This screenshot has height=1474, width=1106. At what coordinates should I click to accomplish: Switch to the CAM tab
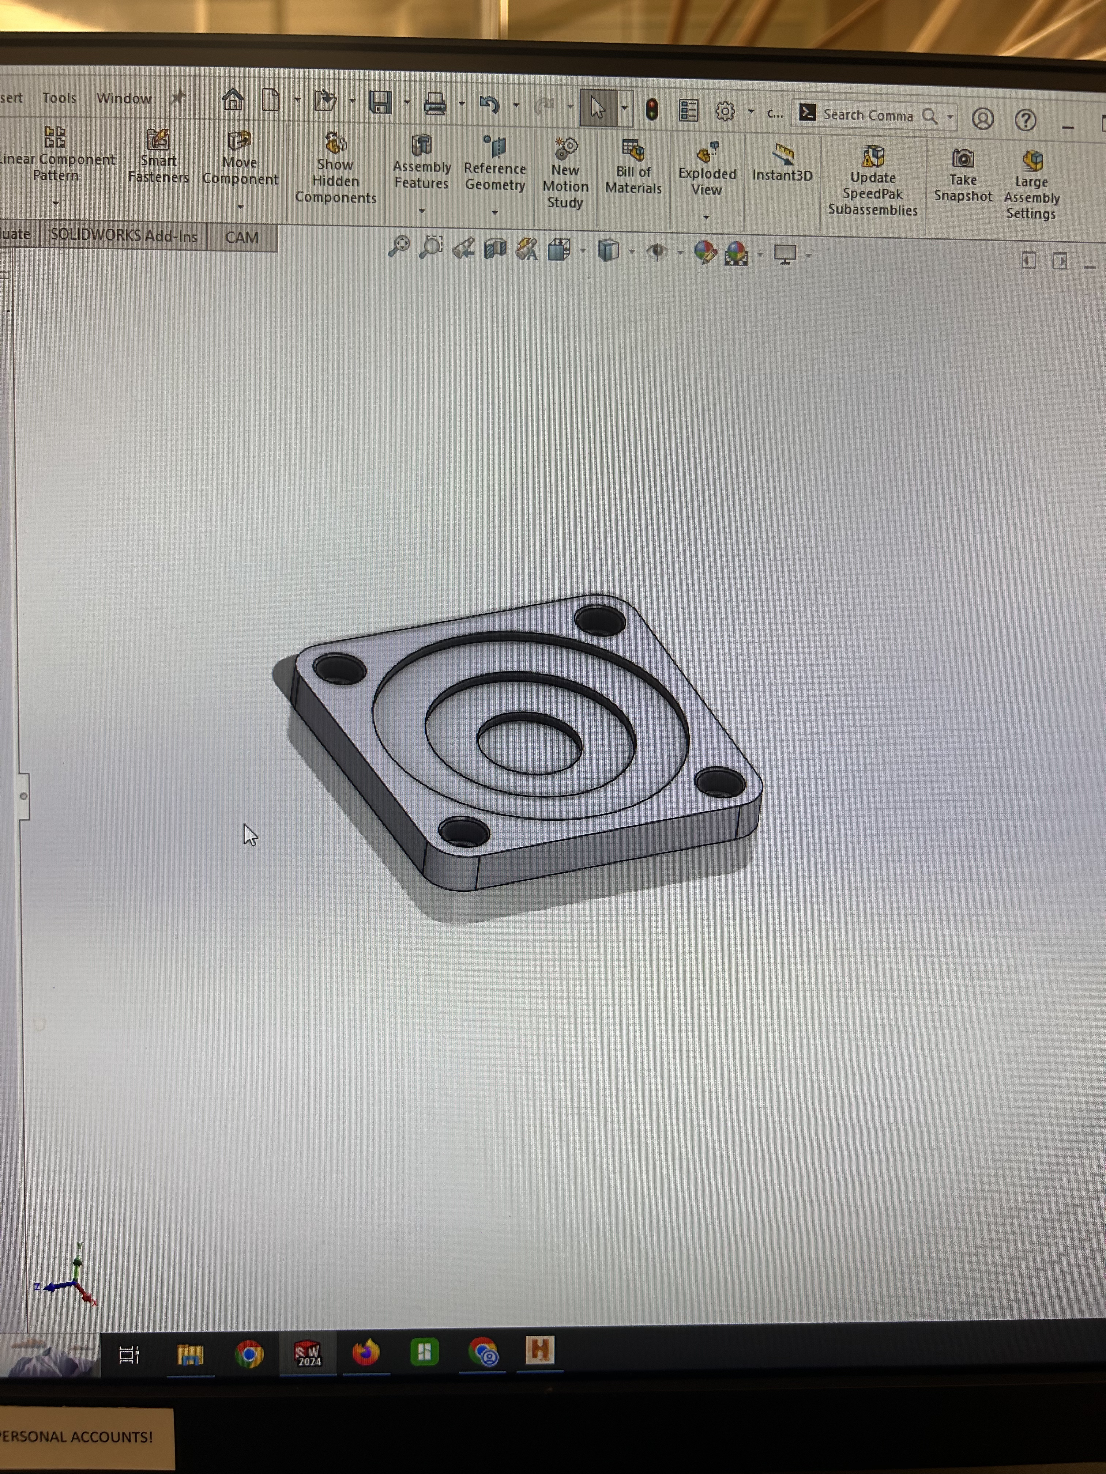(241, 238)
